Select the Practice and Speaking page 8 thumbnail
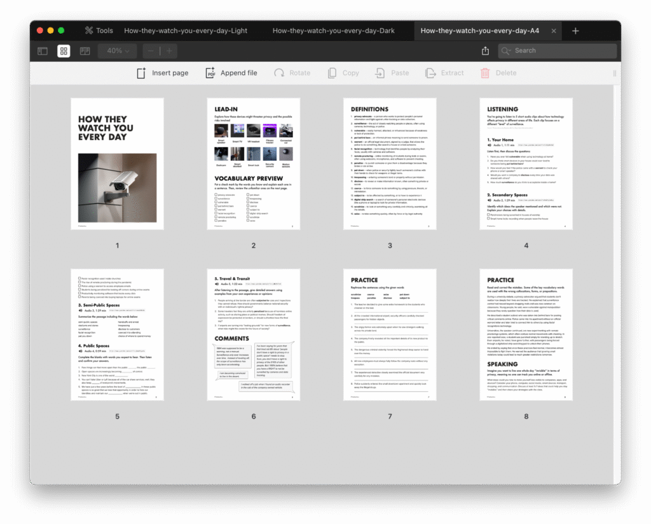 click(526, 334)
